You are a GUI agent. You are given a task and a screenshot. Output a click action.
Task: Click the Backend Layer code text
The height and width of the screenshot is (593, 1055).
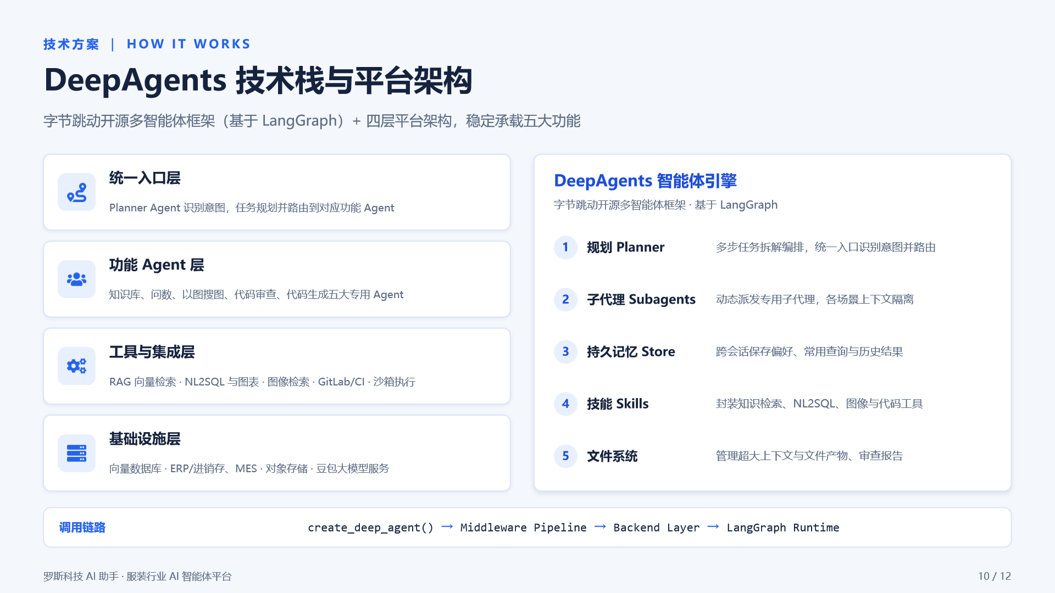pos(657,528)
